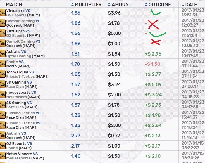Image resolution: width=205 pixels, height=163 pixels.
Task: Click the game icon for the Gambit Gaming $1.78 bet
Action: click(2, 23)
